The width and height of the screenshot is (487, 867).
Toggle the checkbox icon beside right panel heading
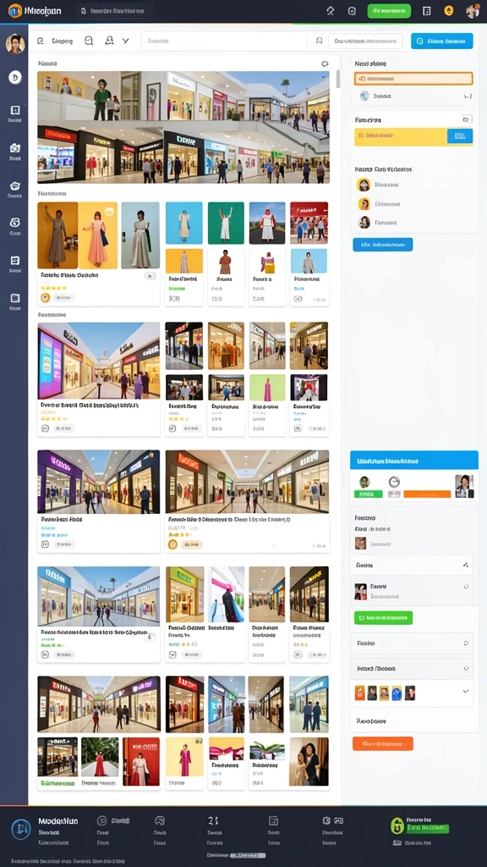467,119
